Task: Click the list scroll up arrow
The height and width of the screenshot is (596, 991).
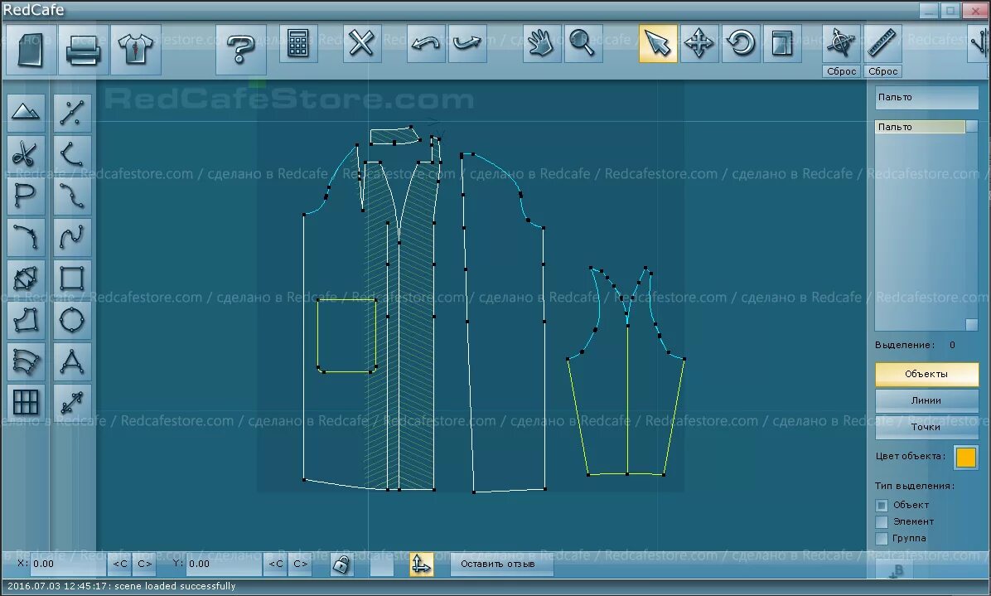Action: coord(971,126)
